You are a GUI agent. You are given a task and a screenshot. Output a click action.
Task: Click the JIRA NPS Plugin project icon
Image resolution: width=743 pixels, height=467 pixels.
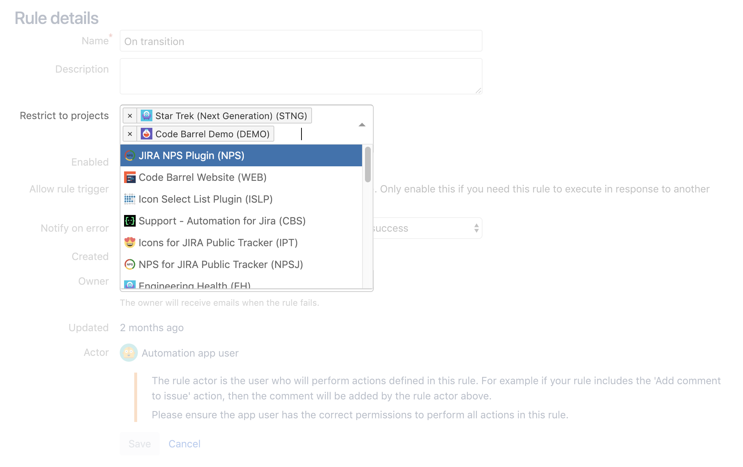point(130,156)
